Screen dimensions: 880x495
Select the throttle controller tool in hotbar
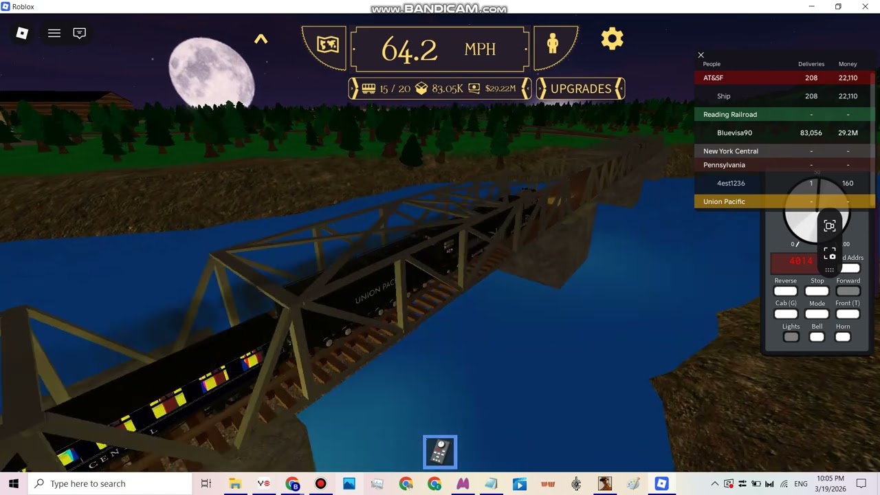pos(440,452)
